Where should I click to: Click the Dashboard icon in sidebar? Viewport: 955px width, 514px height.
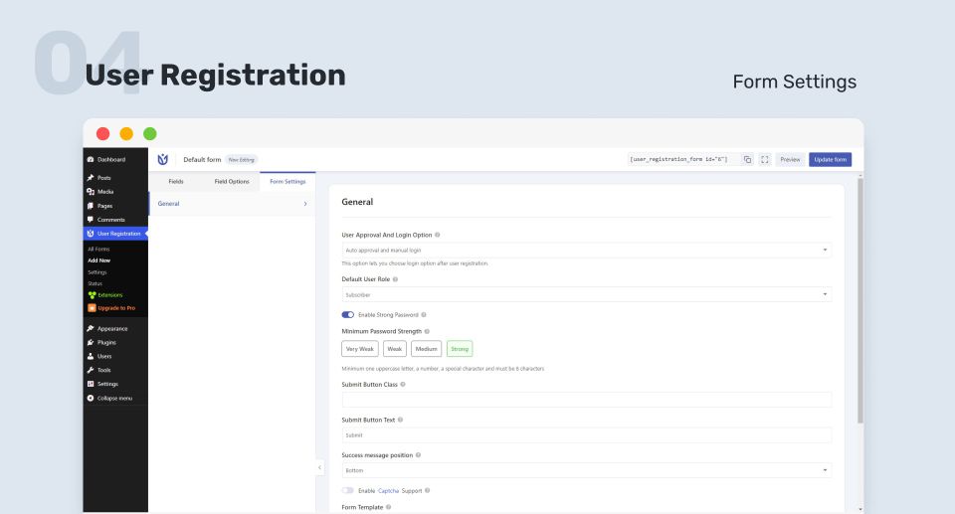tap(91, 159)
